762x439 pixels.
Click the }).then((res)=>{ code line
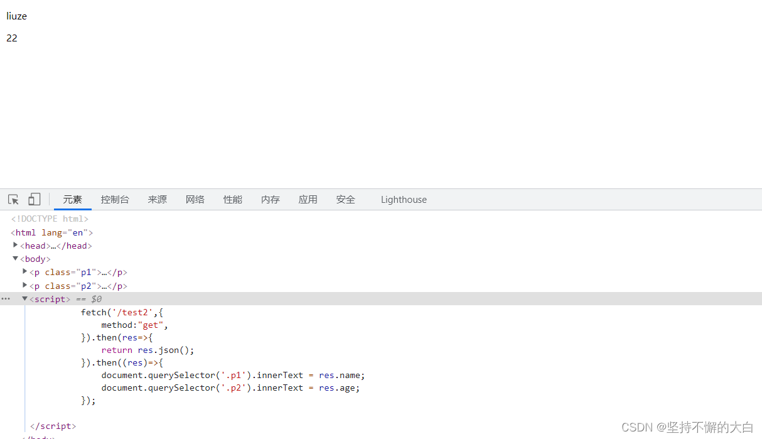(x=122, y=362)
